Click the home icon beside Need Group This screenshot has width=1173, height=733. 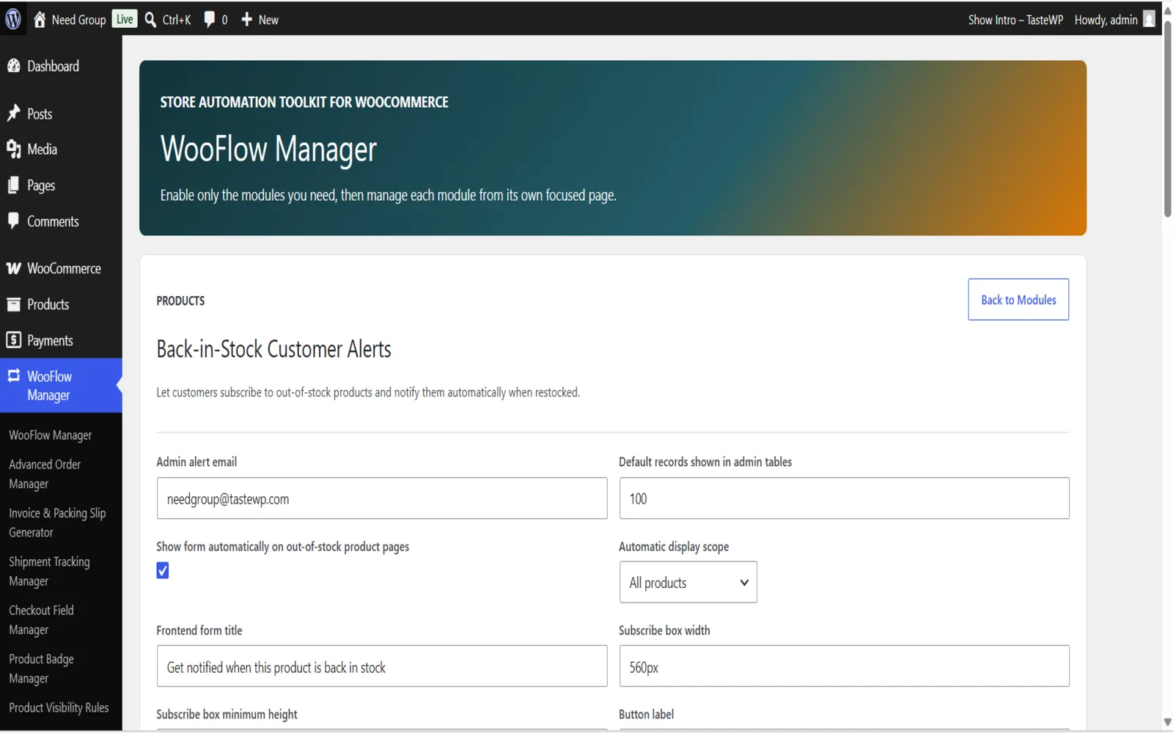tap(40, 20)
